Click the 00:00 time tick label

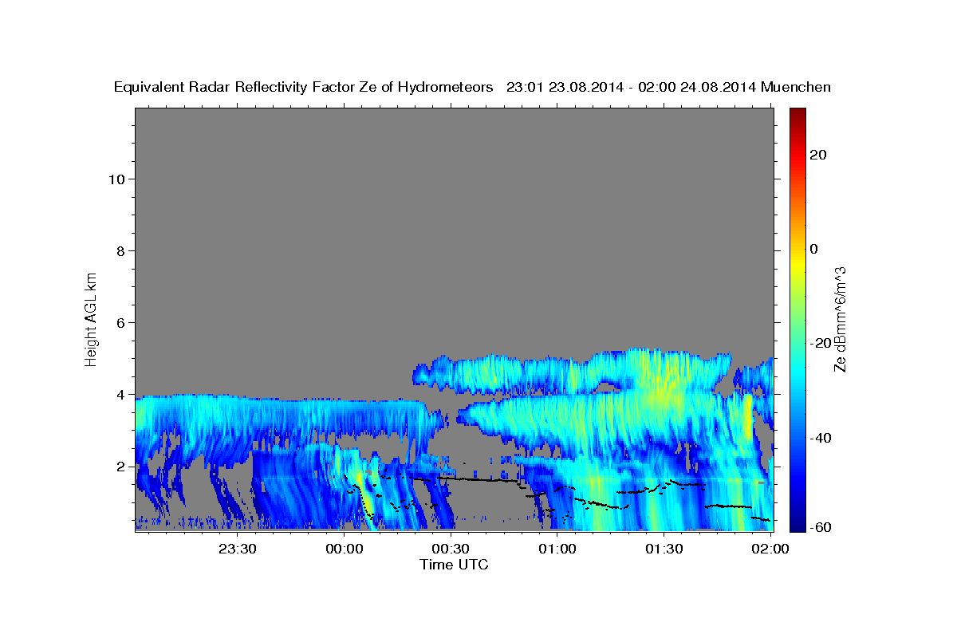[344, 549]
